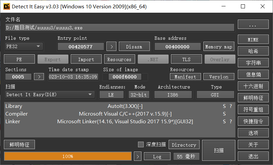Image resolution: width=273 pixels, height=165 pixels.
Task: Click the arrow button next to Entry point
Action: point(111,47)
